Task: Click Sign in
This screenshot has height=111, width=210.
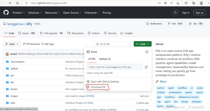Action: coord(186,13)
